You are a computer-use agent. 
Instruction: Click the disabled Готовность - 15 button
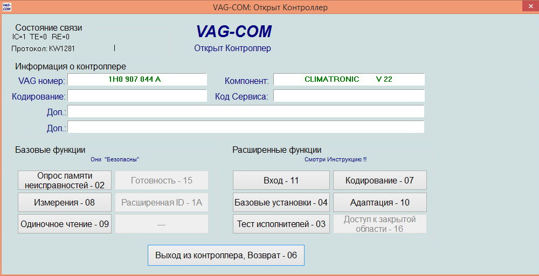click(x=162, y=180)
